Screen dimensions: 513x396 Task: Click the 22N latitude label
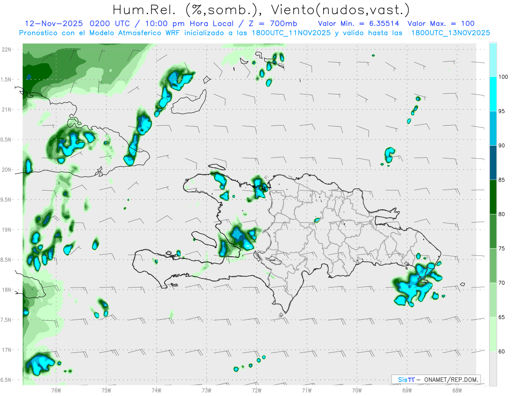pyautogui.click(x=7, y=50)
